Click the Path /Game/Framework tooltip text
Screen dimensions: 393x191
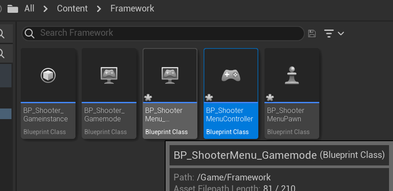coord(222,177)
